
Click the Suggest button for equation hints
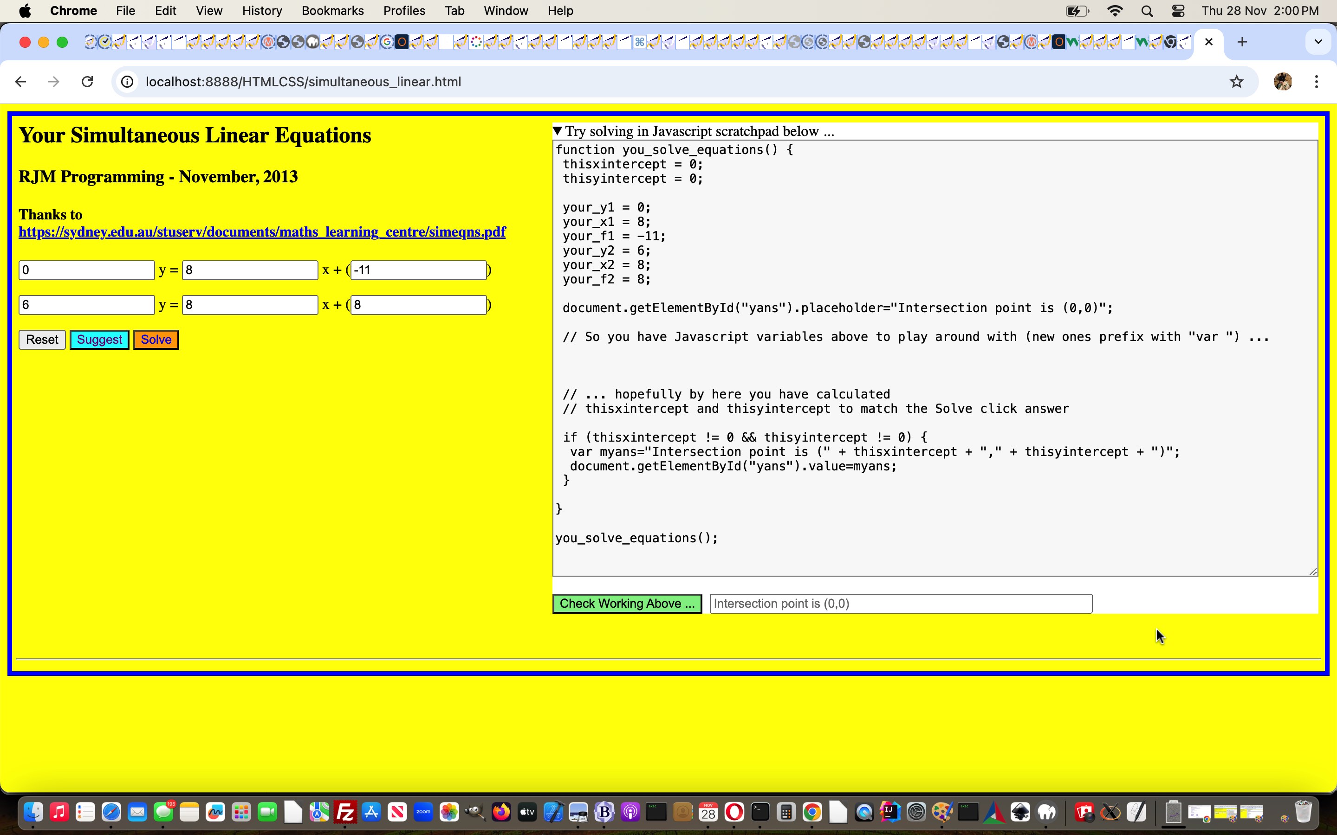99,339
